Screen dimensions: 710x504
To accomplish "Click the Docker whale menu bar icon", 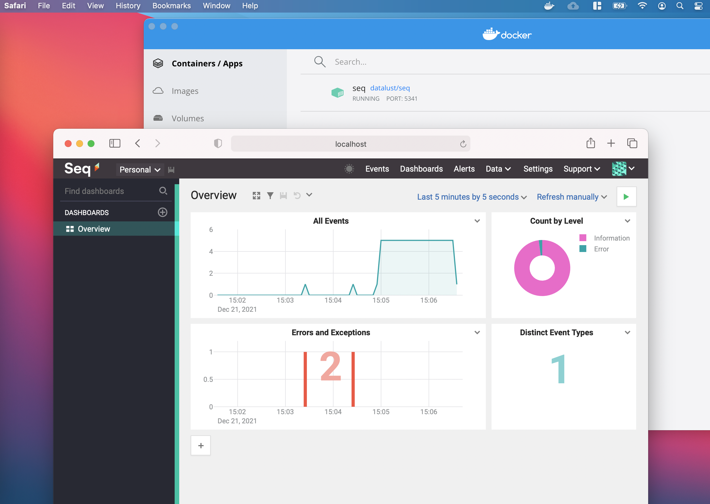I will click(549, 6).
